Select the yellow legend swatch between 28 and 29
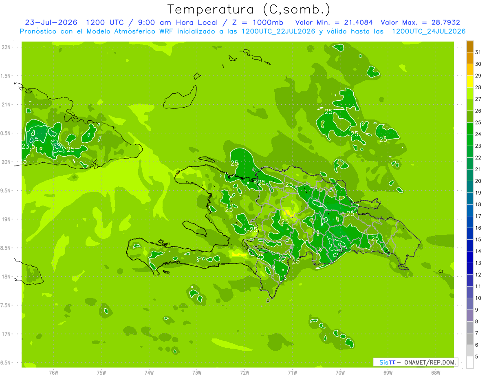 [x=470, y=82]
